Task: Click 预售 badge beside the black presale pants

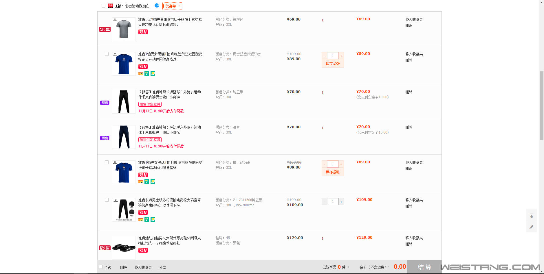Action: [x=105, y=103]
